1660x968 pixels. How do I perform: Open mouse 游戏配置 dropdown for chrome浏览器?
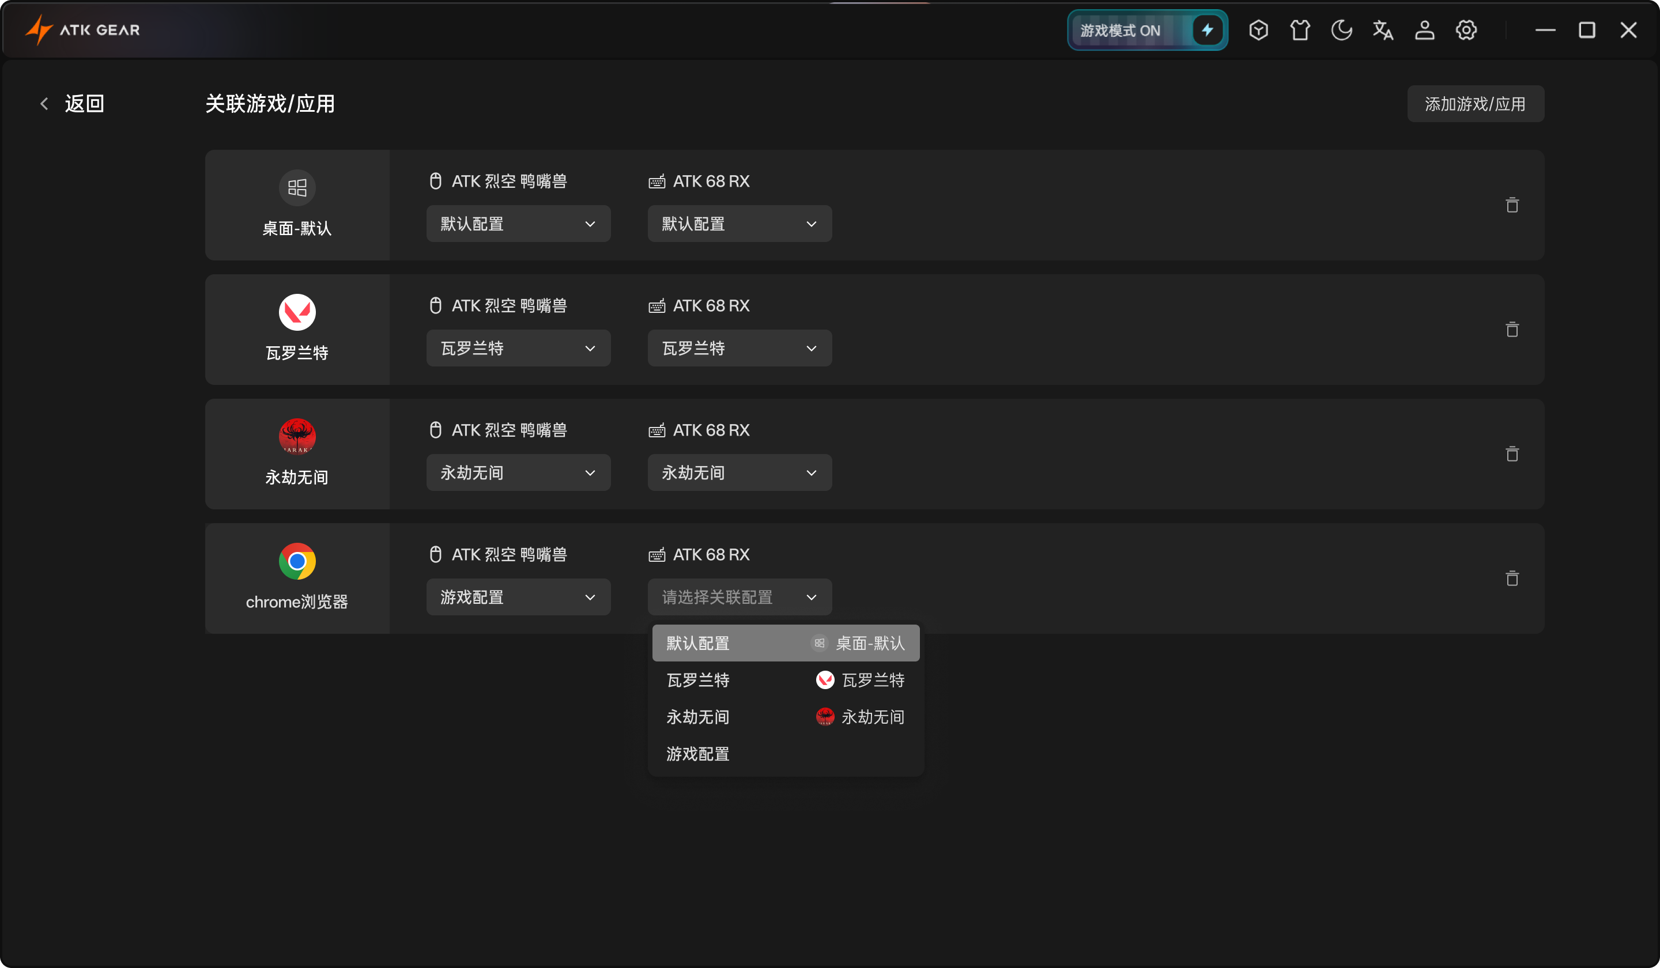[518, 598]
